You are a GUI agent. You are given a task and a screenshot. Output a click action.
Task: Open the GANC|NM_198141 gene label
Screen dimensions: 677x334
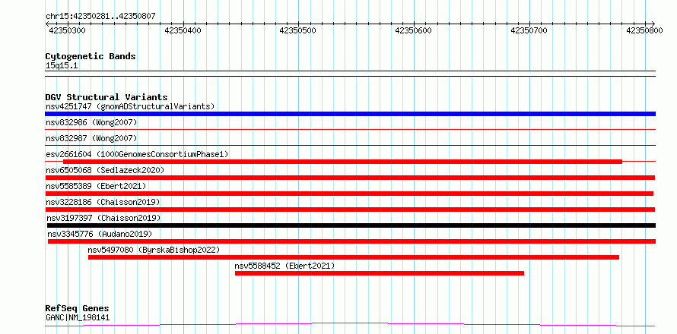click(78, 318)
